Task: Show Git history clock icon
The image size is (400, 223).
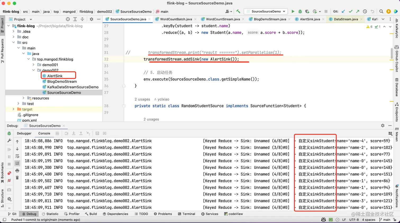Action: pyautogui.click(x=365, y=11)
